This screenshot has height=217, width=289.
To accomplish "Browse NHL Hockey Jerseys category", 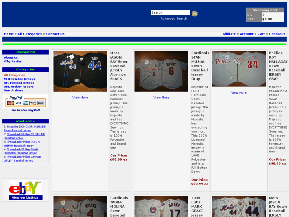I will (x=19, y=86).
